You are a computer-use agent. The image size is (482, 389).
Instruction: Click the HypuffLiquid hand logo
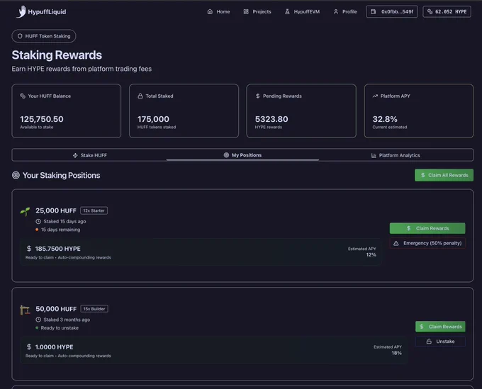tap(21, 11)
